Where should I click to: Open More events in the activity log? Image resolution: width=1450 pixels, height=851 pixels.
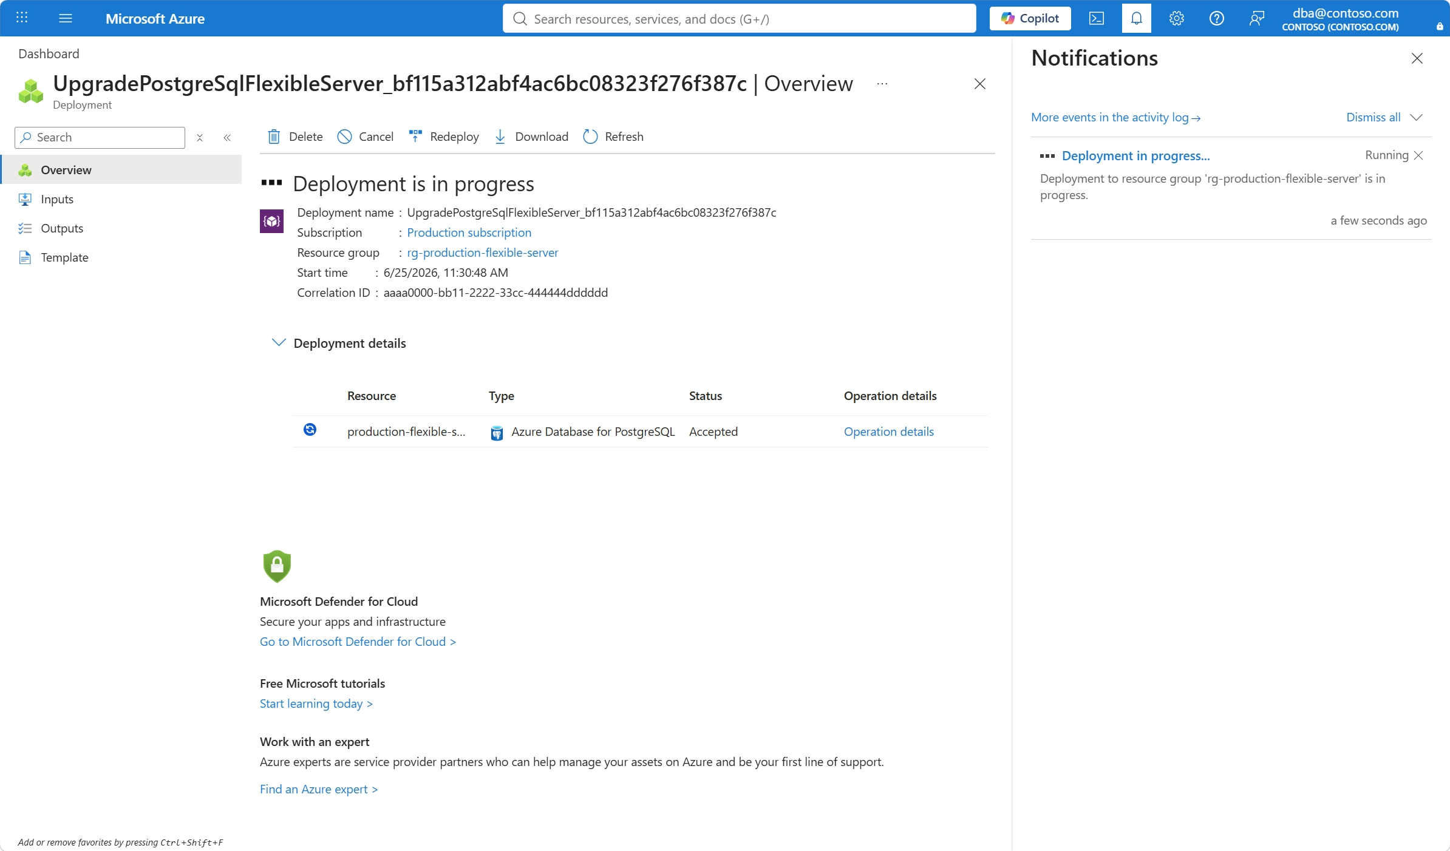(1116, 117)
